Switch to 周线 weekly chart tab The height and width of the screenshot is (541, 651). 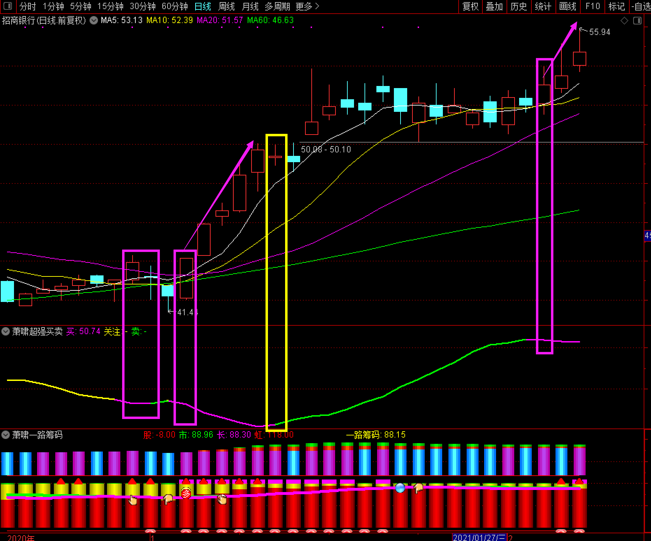pos(226,6)
